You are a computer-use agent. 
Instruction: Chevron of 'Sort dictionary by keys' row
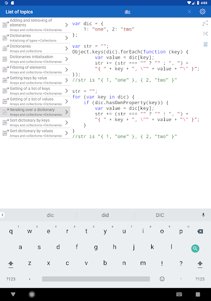click(x=67, y=122)
